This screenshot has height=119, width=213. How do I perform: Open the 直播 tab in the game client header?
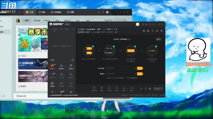pyautogui.click(x=70, y=12)
